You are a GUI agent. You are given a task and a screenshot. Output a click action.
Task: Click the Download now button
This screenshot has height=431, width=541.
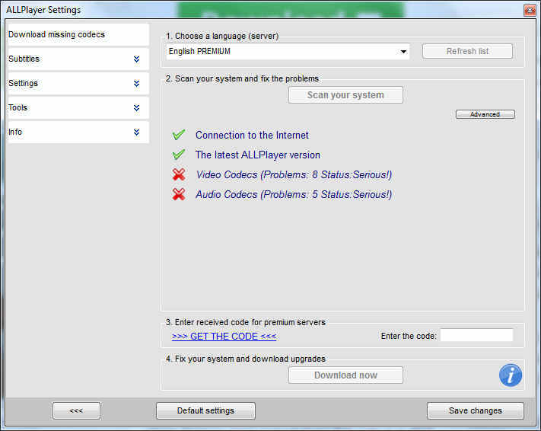click(x=345, y=375)
